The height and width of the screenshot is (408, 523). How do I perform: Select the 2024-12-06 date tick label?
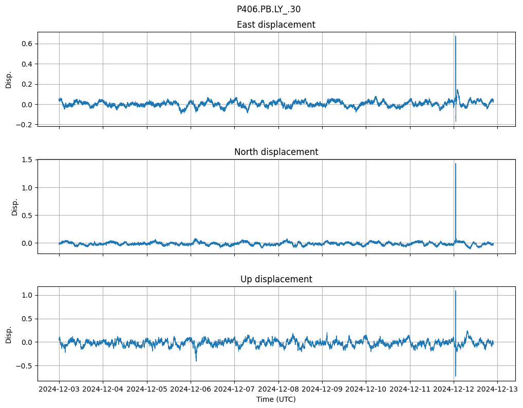[x=191, y=390]
